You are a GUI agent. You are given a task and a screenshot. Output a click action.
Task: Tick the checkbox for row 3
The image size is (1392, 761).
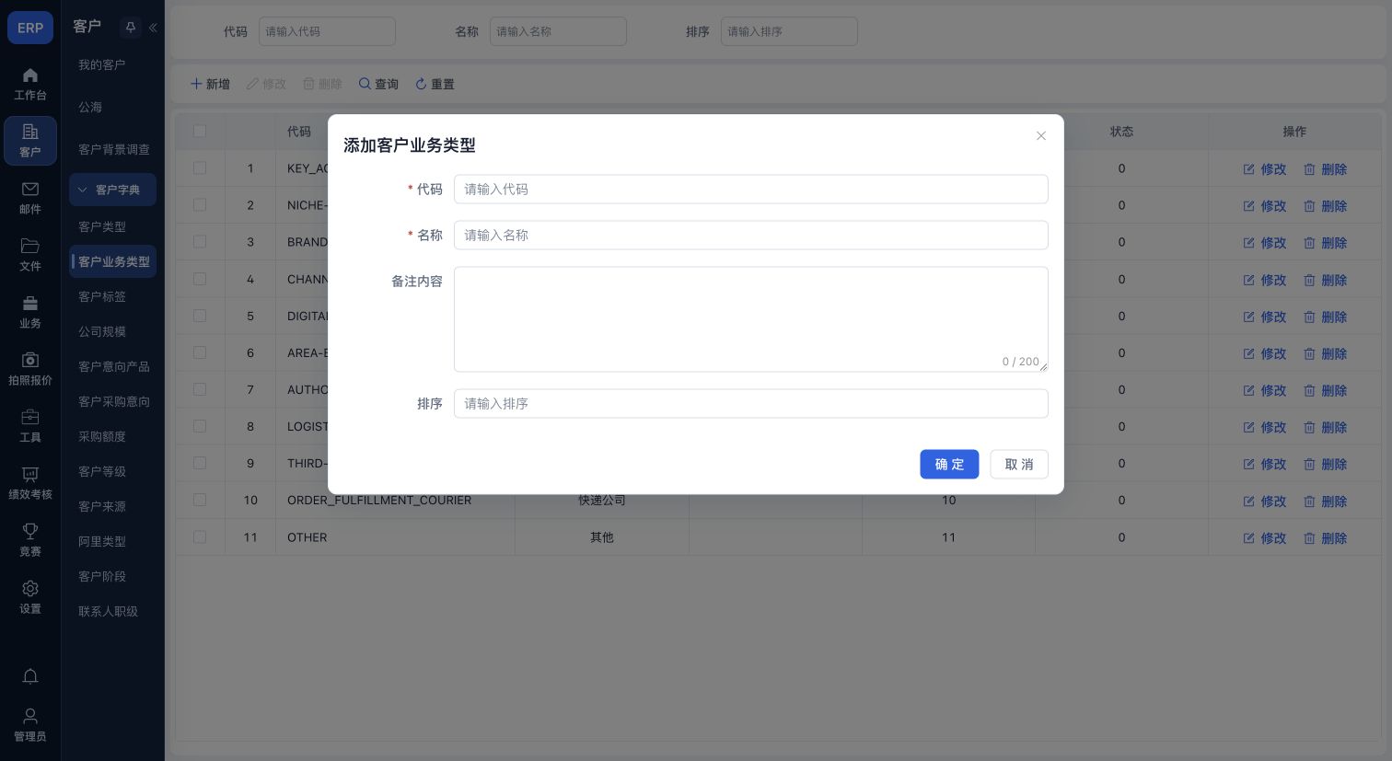(x=200, y=242)
